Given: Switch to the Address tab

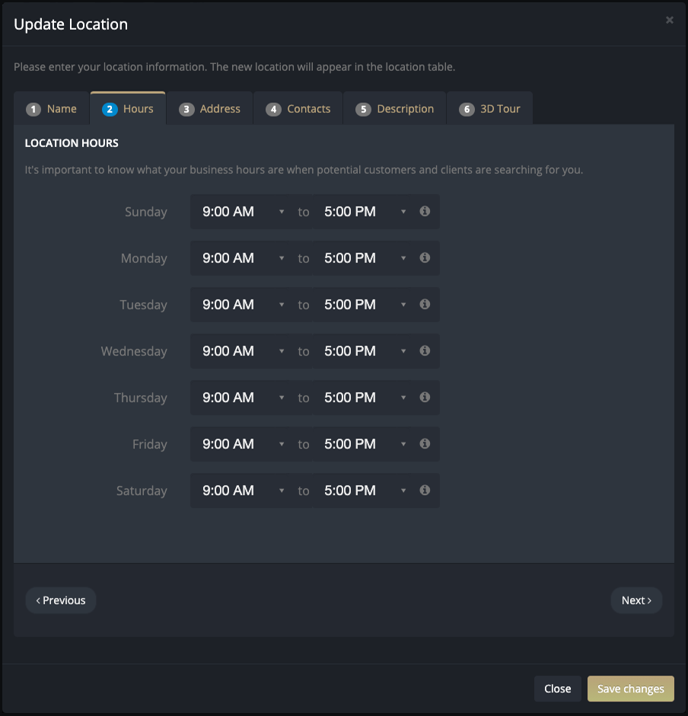Looking at the screenshot, I should click(210, 109).
